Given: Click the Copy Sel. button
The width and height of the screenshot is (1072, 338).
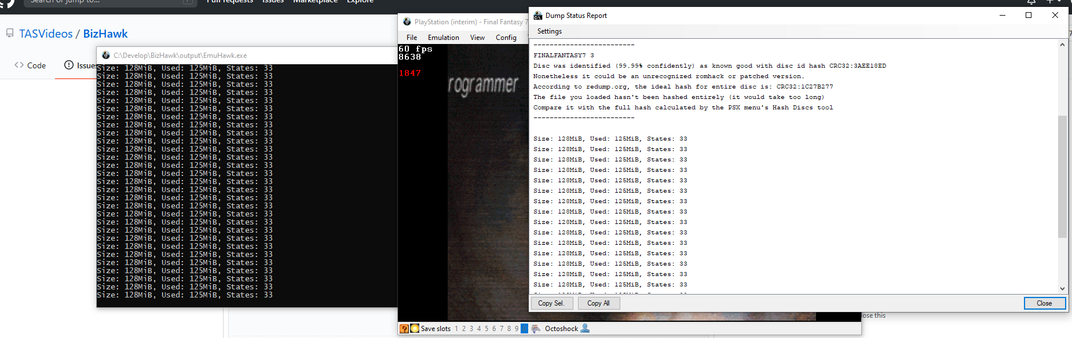Looking at the screenshot, I should [x=551, y=303].
